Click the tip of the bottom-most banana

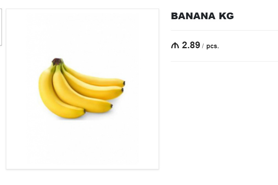click(84, 111)
